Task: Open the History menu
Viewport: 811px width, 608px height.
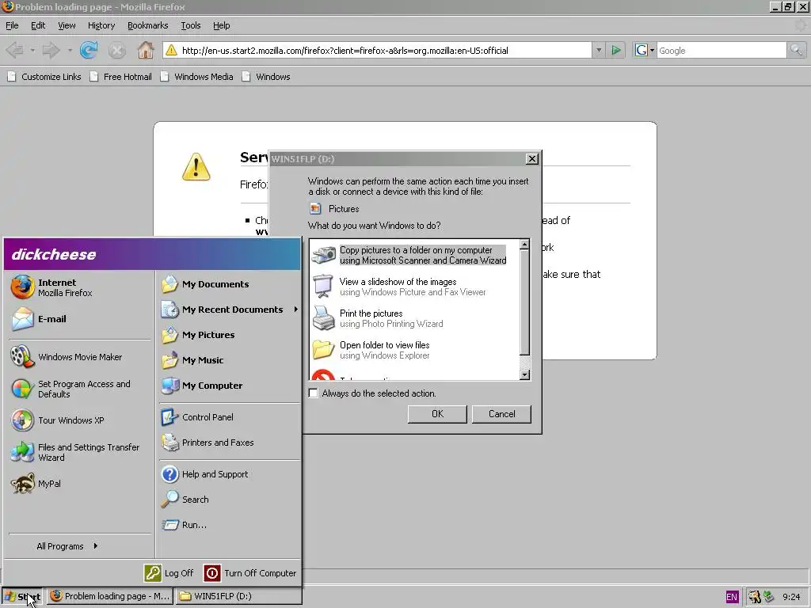Action: tap(101, 25)
